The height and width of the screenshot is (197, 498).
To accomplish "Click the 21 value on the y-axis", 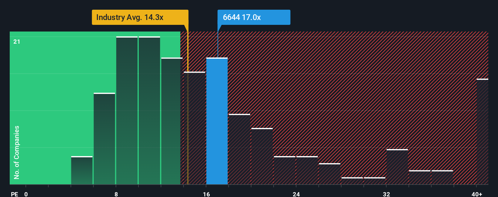I will click(x=17, y=42).
